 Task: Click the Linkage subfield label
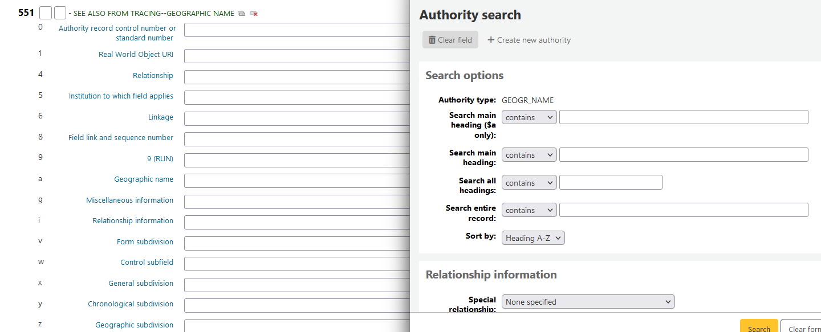[161, 117]
